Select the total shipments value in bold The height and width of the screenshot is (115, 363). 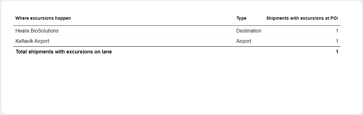[337, 52]
